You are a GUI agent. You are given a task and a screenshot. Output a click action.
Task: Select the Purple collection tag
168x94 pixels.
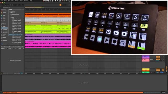pyautogui.click(x=4, y=19)
